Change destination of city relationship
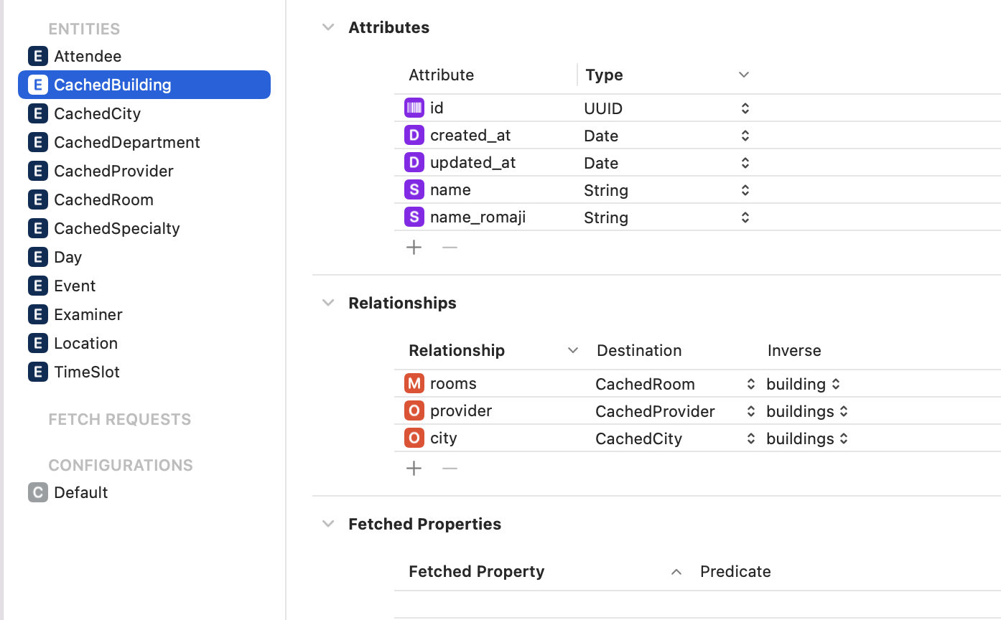 click(x=750, y=438)
